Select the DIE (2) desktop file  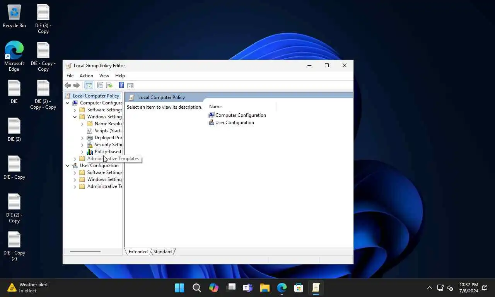click(x=14, y=130)
